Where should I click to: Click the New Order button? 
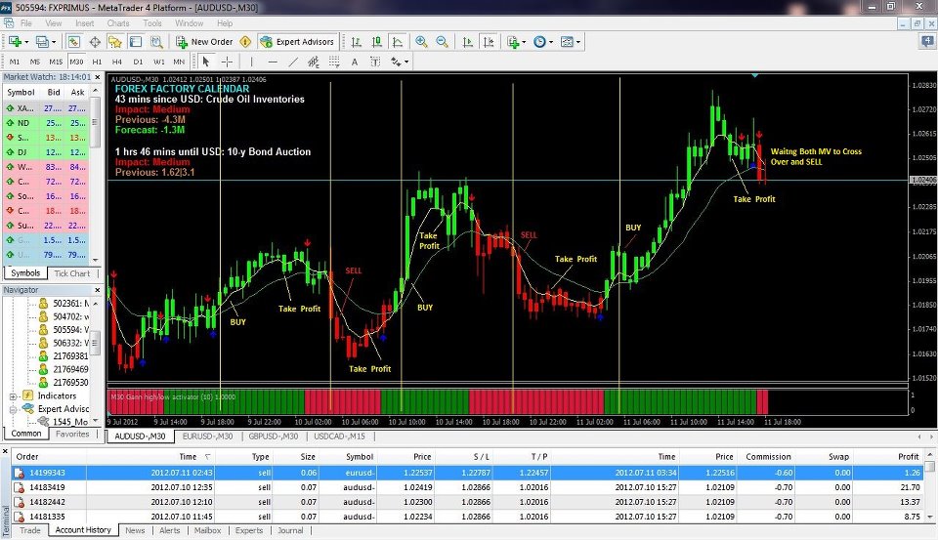point(204,42)
